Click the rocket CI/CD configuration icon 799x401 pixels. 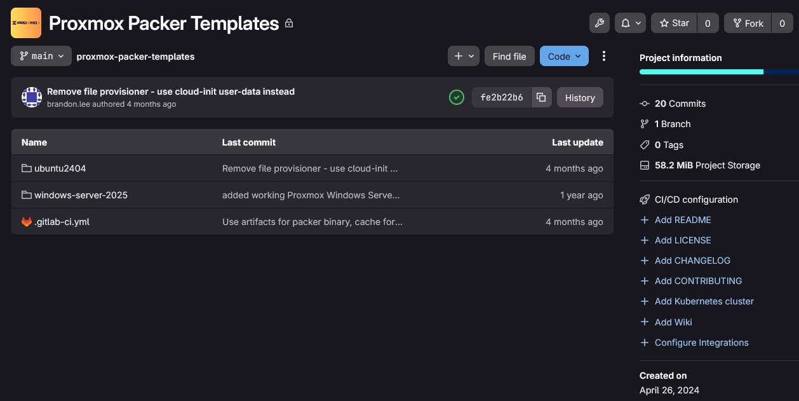[645, 200]
